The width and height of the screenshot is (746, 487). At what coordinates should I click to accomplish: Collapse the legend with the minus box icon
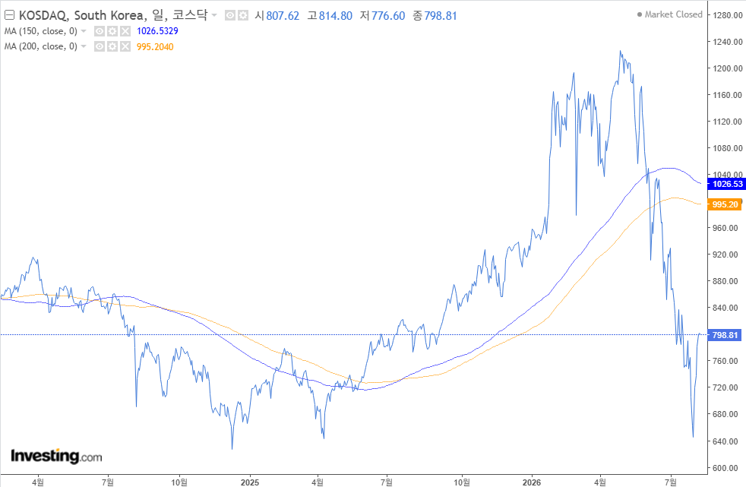click(9, 15)
